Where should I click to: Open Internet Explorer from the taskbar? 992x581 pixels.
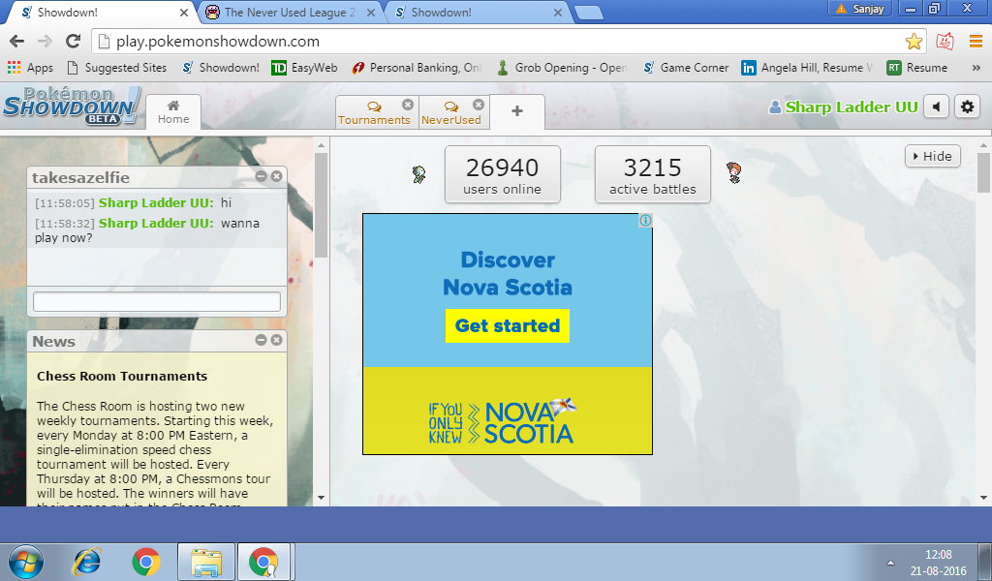(88, 562)
